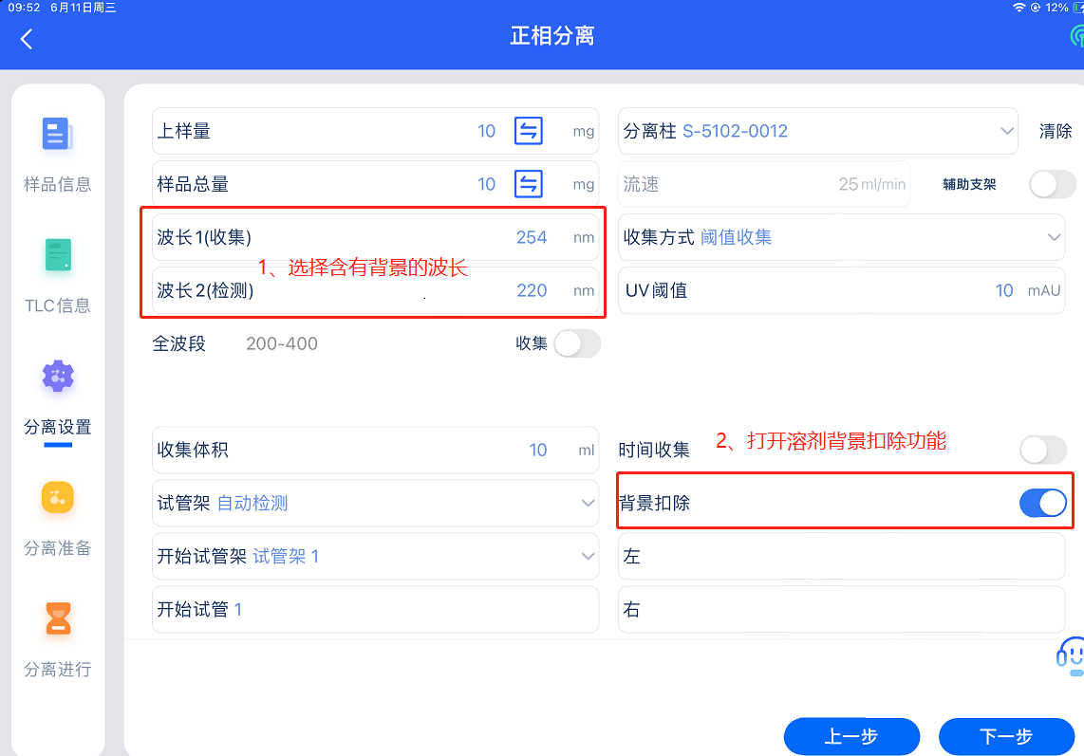Image resolution: width=1084 pixels, height=756 pixels.
Task: Click swap unit icon for 上样量
Action: coord(529,131)
